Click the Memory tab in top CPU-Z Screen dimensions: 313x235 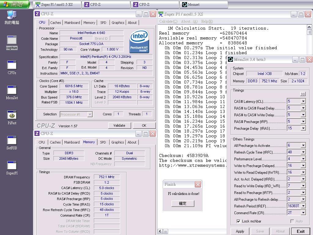pyautogui.click(x=89, y=23)
